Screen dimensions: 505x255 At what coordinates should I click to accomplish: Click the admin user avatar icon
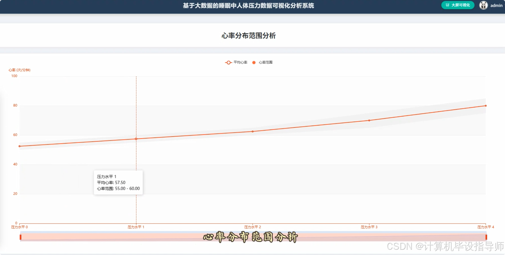(483, 5)
